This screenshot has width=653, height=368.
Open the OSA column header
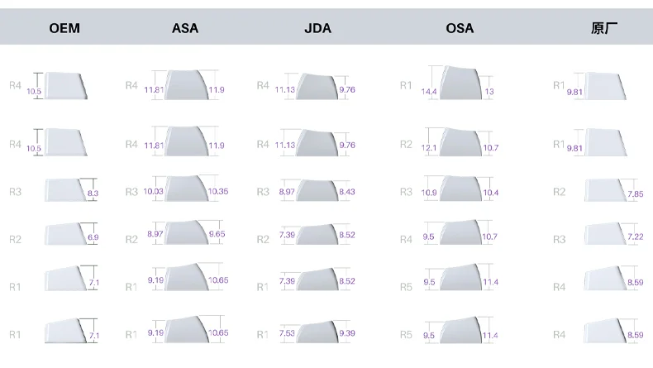tap(460, 28)
